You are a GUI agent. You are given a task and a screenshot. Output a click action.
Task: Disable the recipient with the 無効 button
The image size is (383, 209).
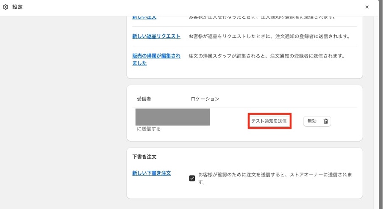[x=312, y=121]
